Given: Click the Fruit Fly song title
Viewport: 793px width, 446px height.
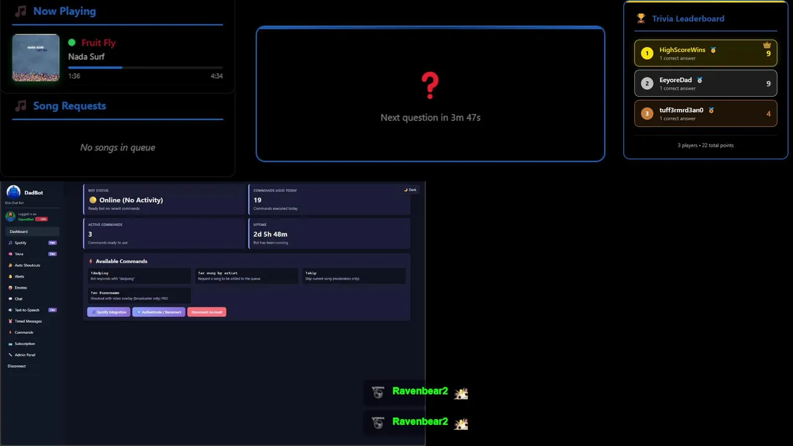Looking at the screenshot, I should (x=99, y=43).
